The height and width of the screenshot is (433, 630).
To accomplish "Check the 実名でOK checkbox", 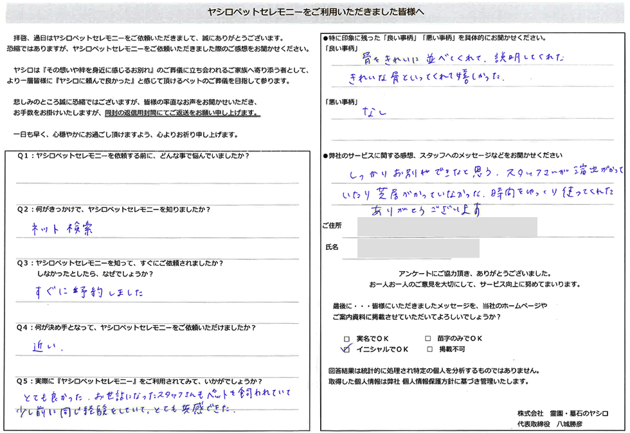I will pos(347,339).
